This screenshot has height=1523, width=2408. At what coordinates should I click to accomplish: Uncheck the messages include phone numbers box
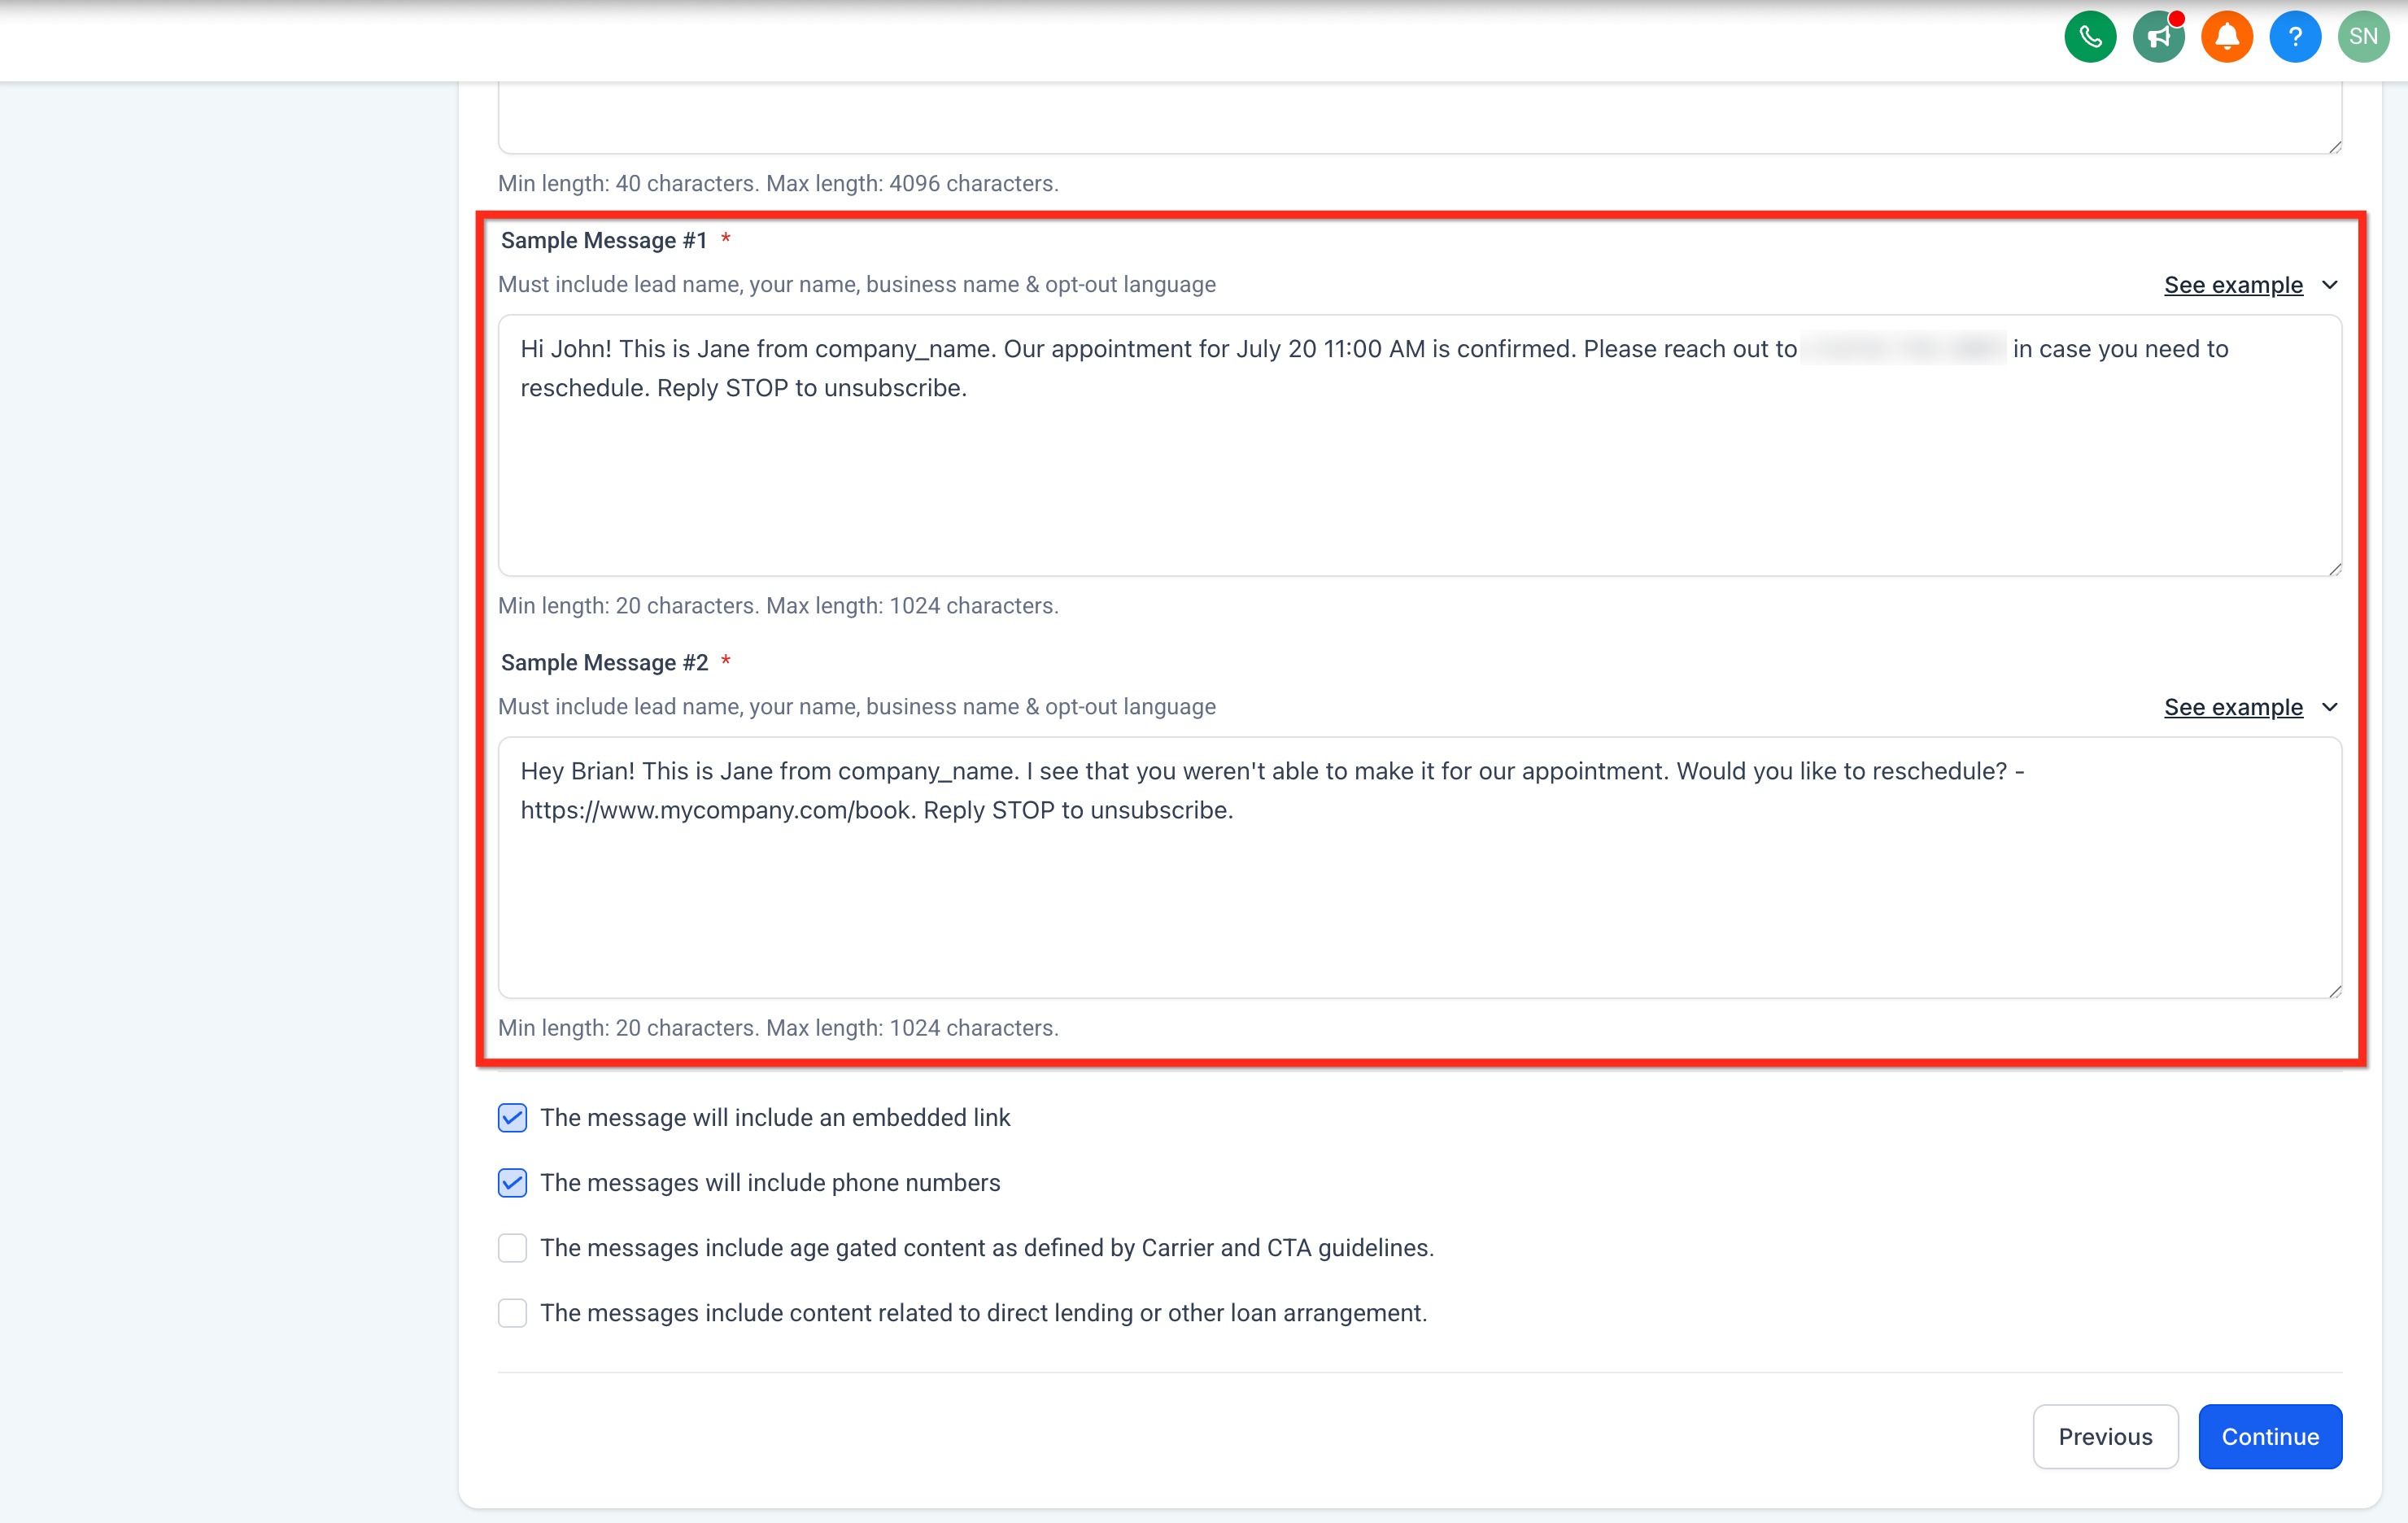coord(512,1182)
